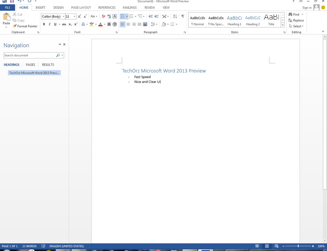327x251 pixels.
Task: Click the Distributed alignment icon
Action: click(x=145, y=24)
